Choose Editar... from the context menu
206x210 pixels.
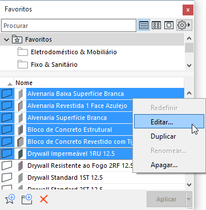pyautogui.click(x=169, y=122)
